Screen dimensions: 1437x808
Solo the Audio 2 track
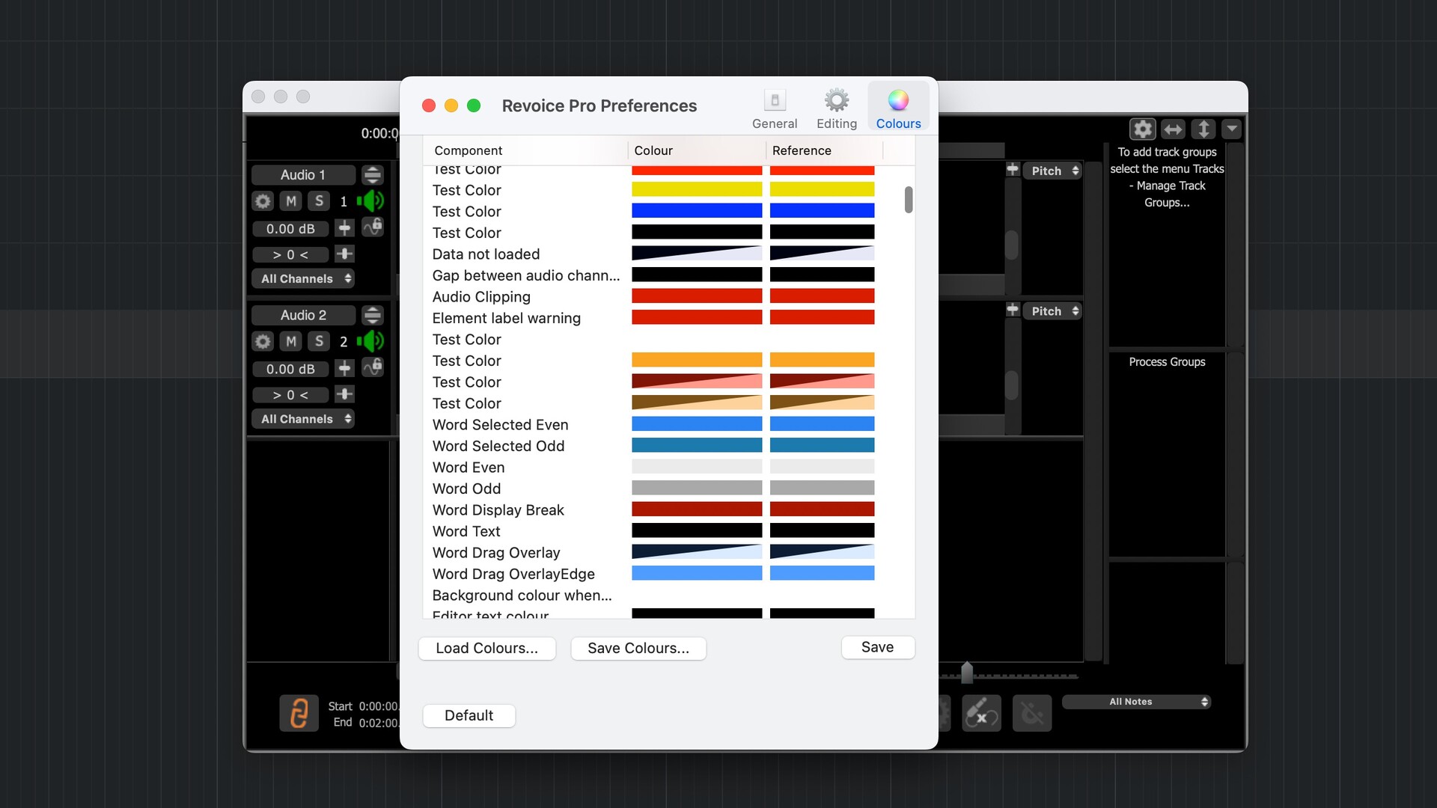point(320,342)
